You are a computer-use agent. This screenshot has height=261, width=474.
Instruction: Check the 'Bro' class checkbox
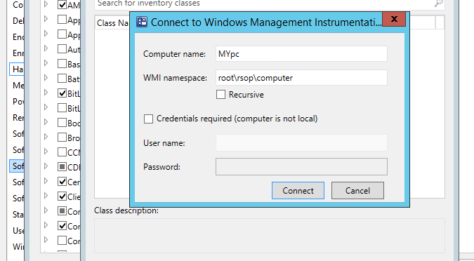coord(62,137)
